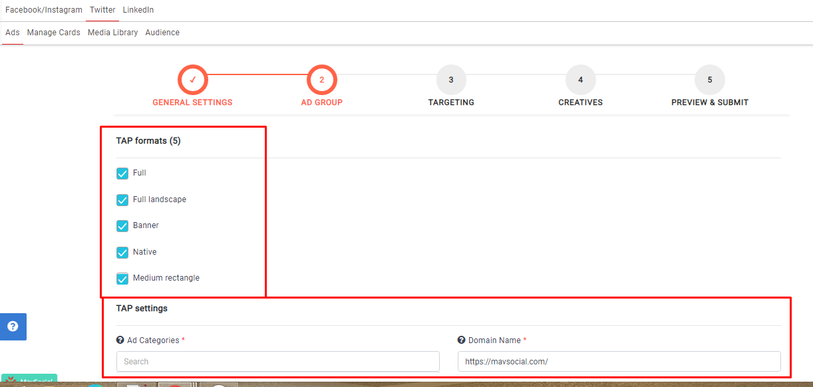Click the Domain Name help icon
The image size is (813, 387).
462,340
